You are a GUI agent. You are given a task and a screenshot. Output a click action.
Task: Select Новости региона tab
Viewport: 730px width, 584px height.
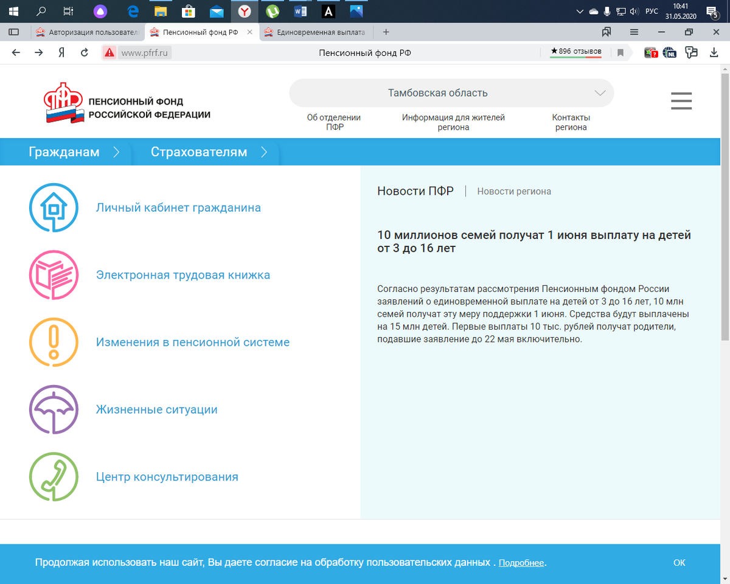point(514,192)
